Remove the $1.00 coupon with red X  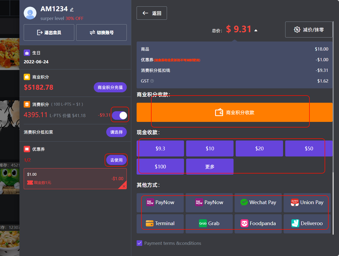click(x=124, y=186)
